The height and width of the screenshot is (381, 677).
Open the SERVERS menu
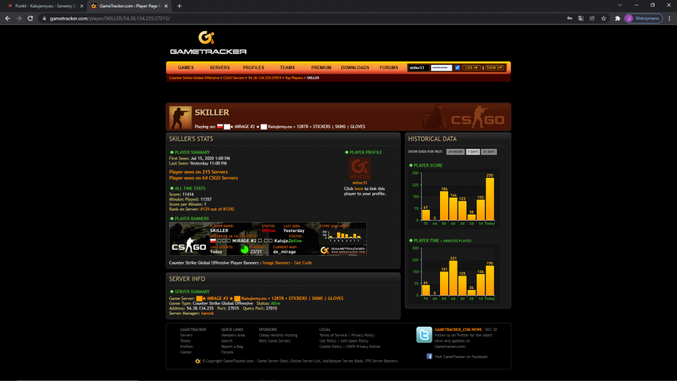pos(220,67)
